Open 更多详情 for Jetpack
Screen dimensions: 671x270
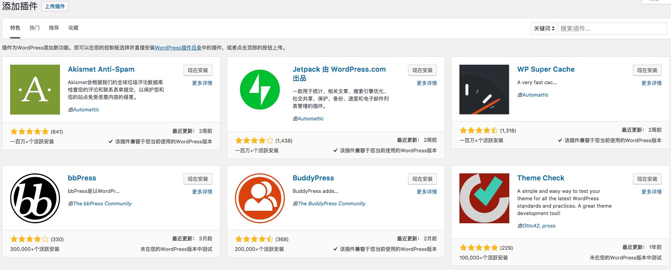[x=427, y=83]
